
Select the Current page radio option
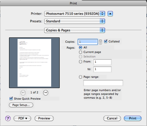pos(81,52)
